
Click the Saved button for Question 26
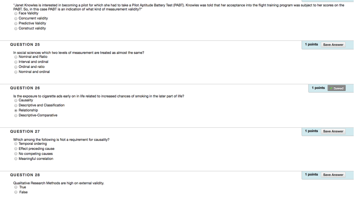336,88
